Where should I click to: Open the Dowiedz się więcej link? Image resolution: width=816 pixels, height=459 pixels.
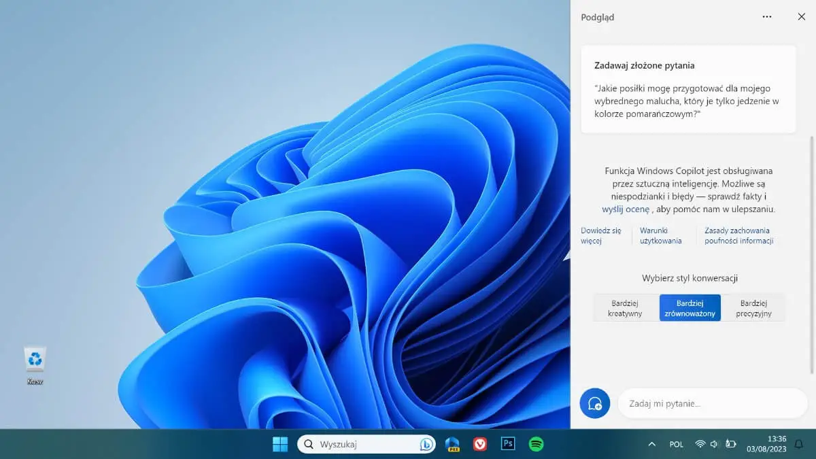click(x=600, y=235)
